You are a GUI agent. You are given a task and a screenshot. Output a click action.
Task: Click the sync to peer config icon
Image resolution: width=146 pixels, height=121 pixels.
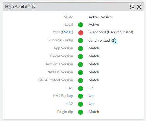tap(114, 41)
